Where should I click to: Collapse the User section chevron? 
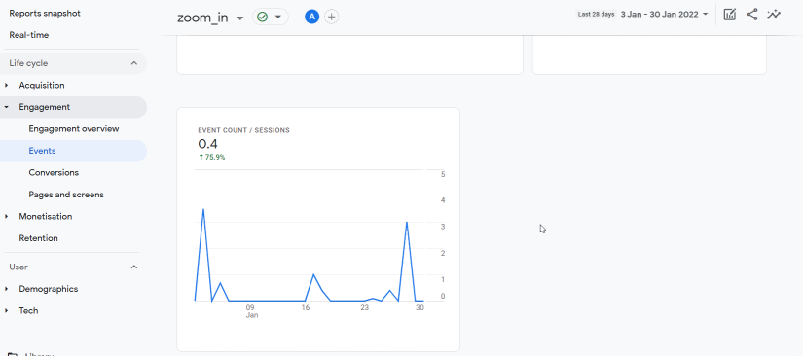[x=134, y=267]
